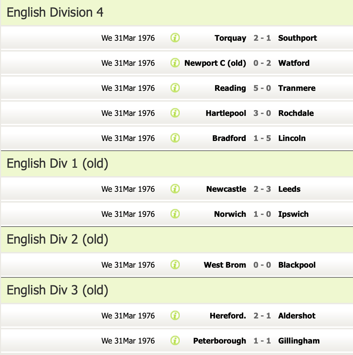Viewport: 353px width, 355px height.
Task: Select the English Div 1 (old) heading
Action: point(57,164)
